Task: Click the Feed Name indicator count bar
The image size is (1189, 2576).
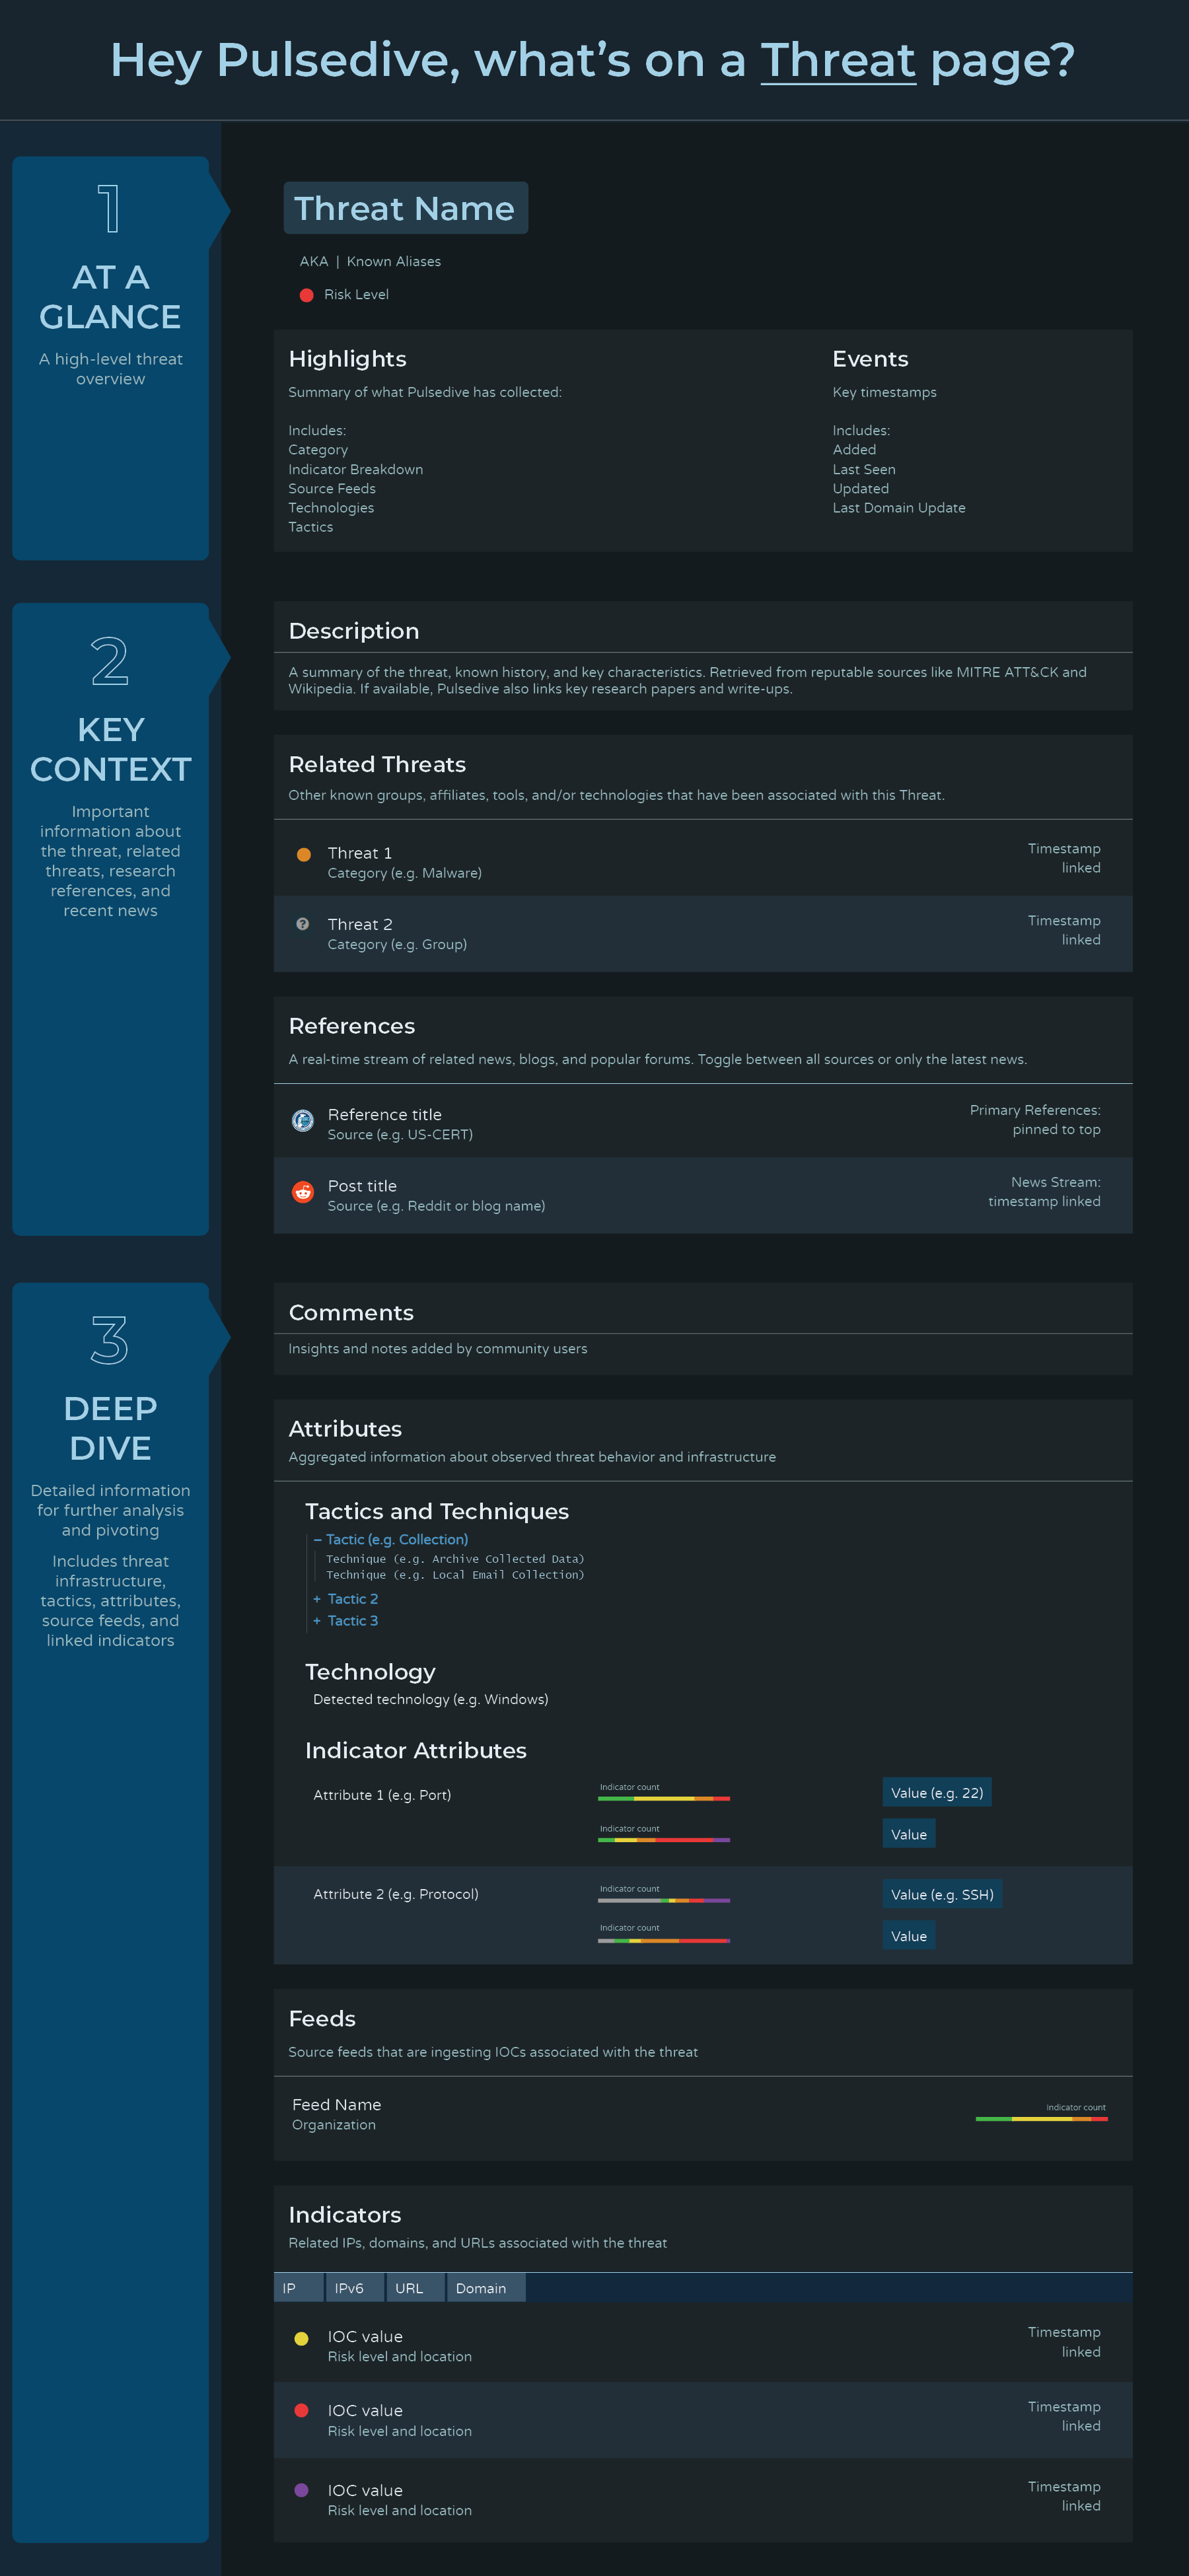Action: coord(1041,2119)
